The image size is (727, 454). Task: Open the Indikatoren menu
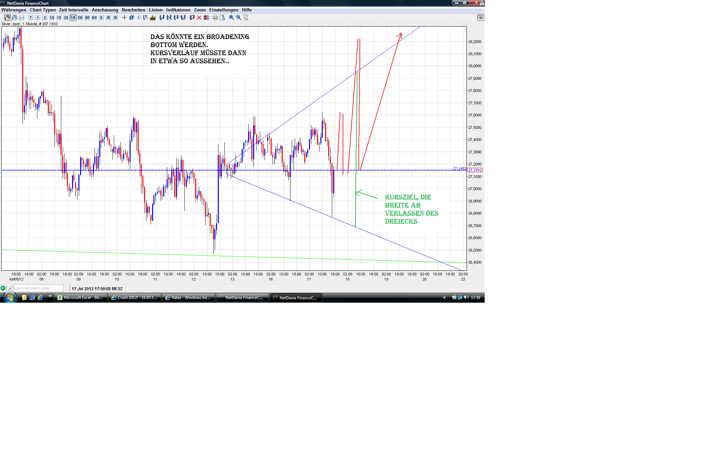(x=178, y=10)
